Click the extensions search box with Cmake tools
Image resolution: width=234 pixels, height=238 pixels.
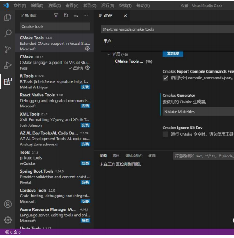coord(55,26)
